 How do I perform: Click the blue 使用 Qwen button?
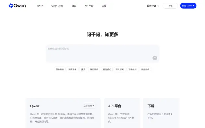188,6
